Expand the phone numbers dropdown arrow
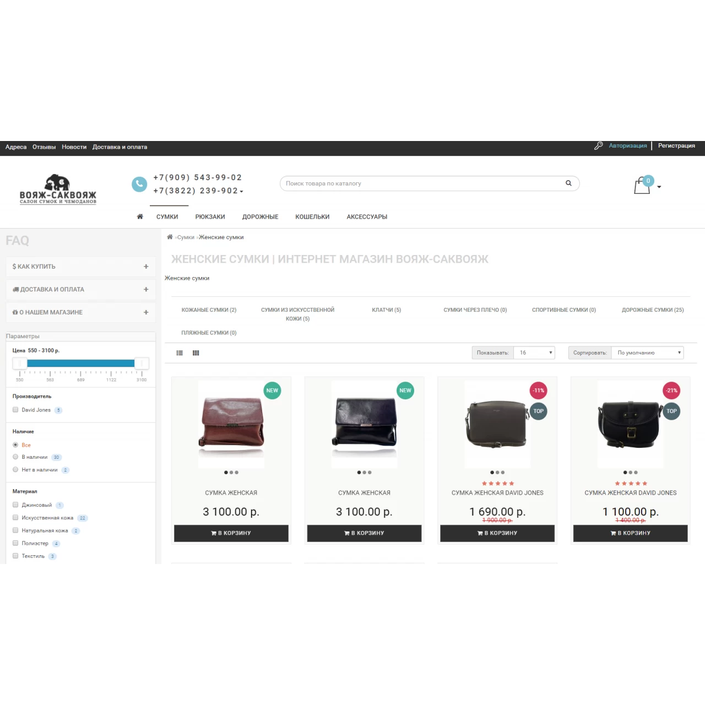 click(241, 192)
